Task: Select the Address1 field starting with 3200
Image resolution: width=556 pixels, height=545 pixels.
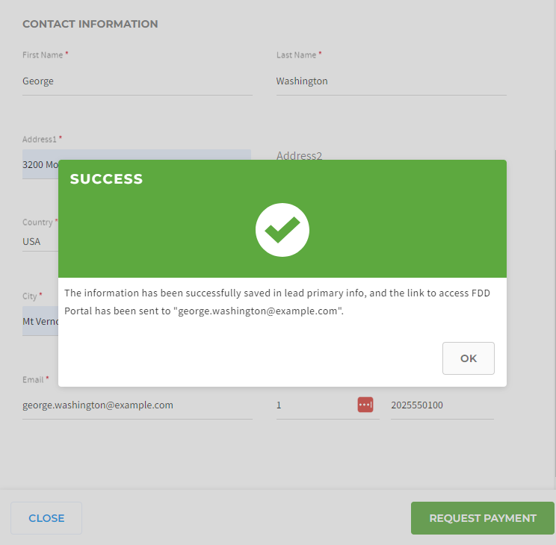Action: [x=40, y=164]
